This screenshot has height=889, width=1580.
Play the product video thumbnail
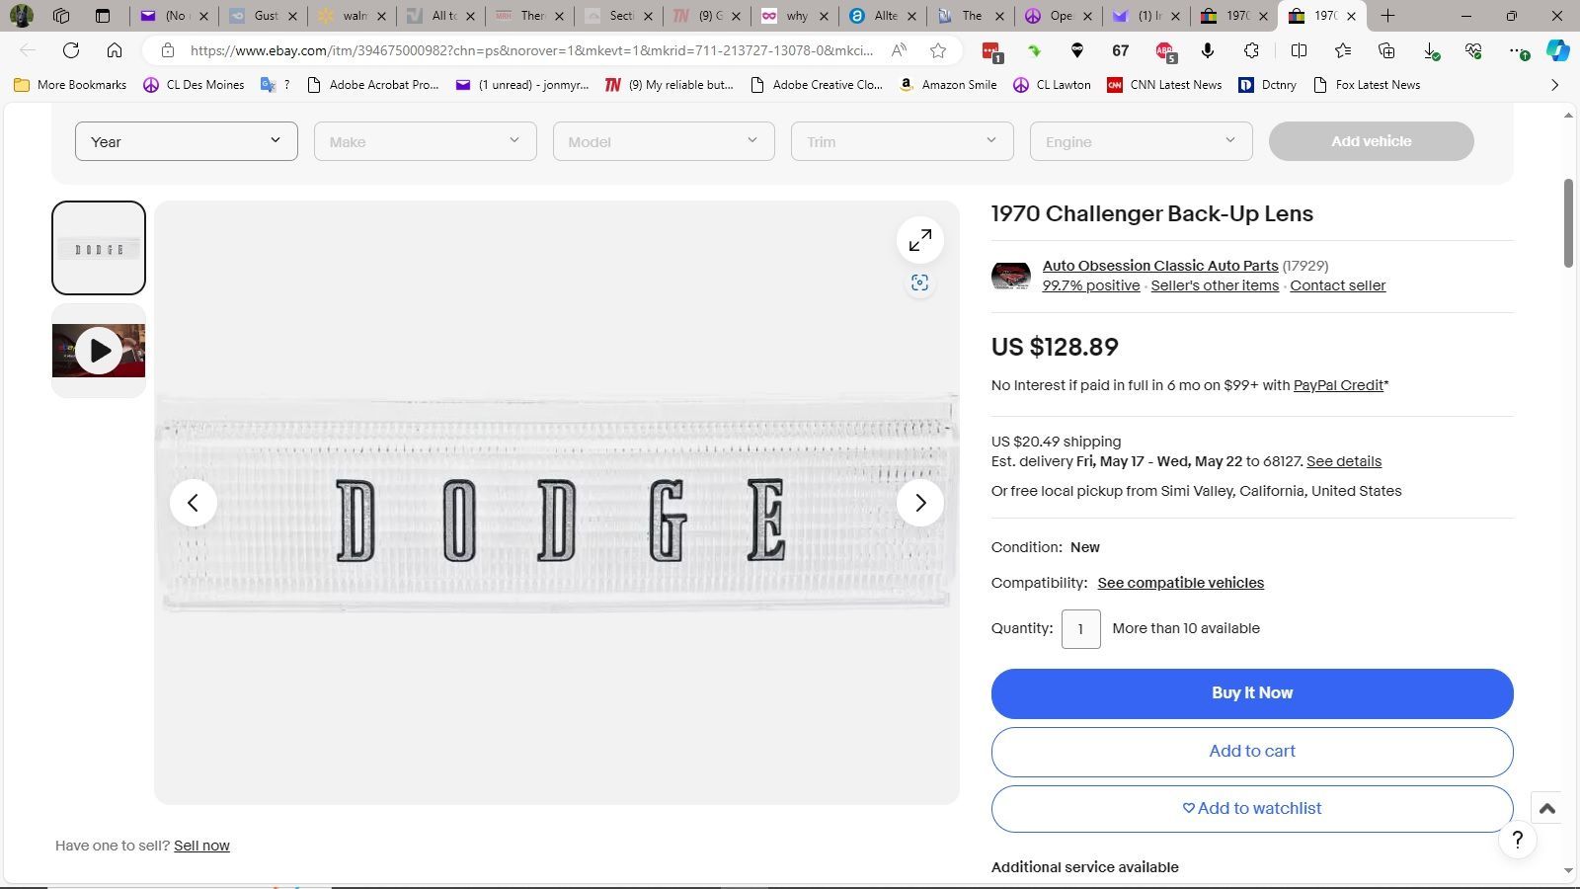99,351
